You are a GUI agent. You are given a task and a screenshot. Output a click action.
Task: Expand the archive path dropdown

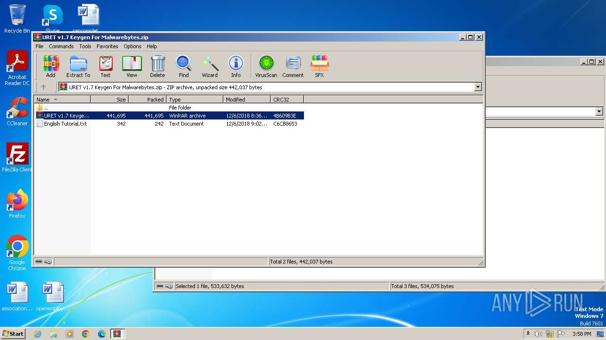point(478,87)
